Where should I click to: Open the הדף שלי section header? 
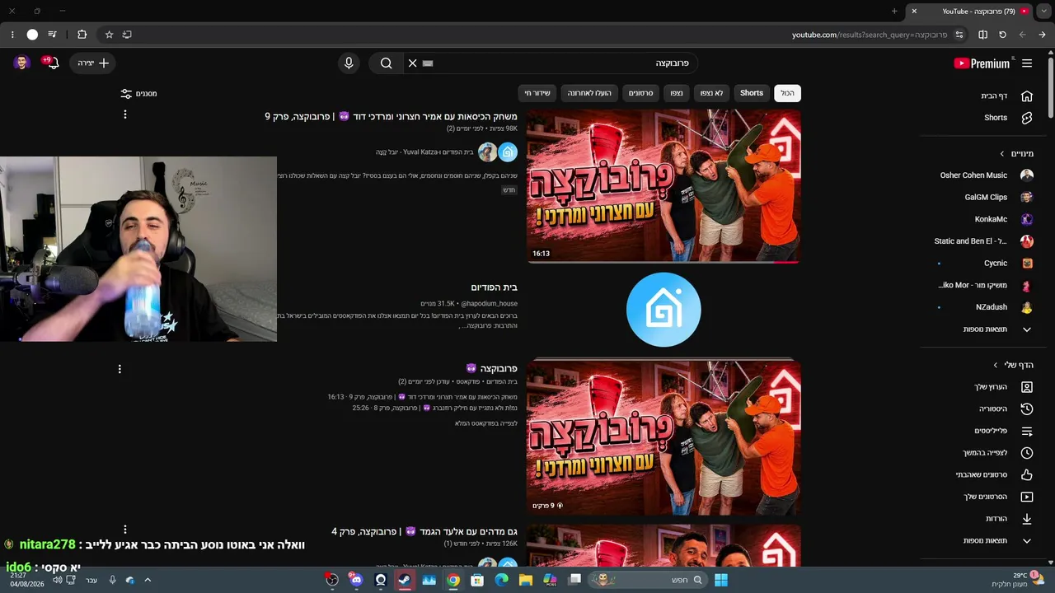[x=1013, y=365]
